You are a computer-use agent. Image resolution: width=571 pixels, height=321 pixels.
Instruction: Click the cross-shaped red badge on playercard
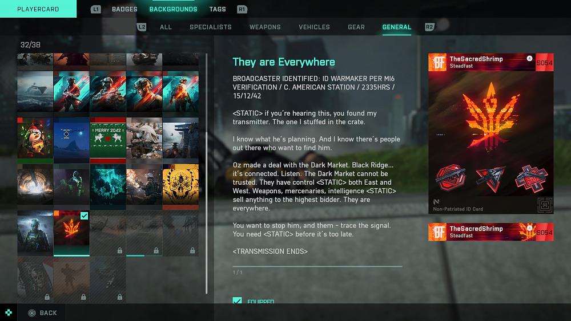click(531, 178)
